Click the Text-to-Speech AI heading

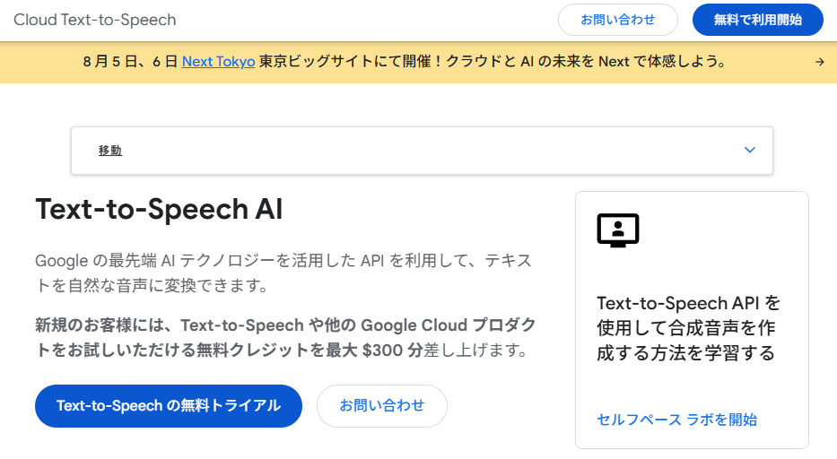(159, 209)
